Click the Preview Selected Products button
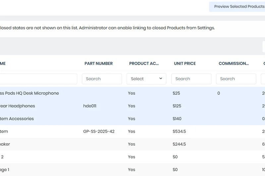Screen dimensions: 265x176 (237, 7)
